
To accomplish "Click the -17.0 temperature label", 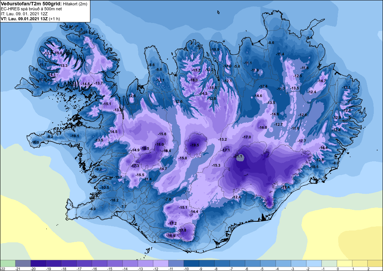I will coord(247,137).
